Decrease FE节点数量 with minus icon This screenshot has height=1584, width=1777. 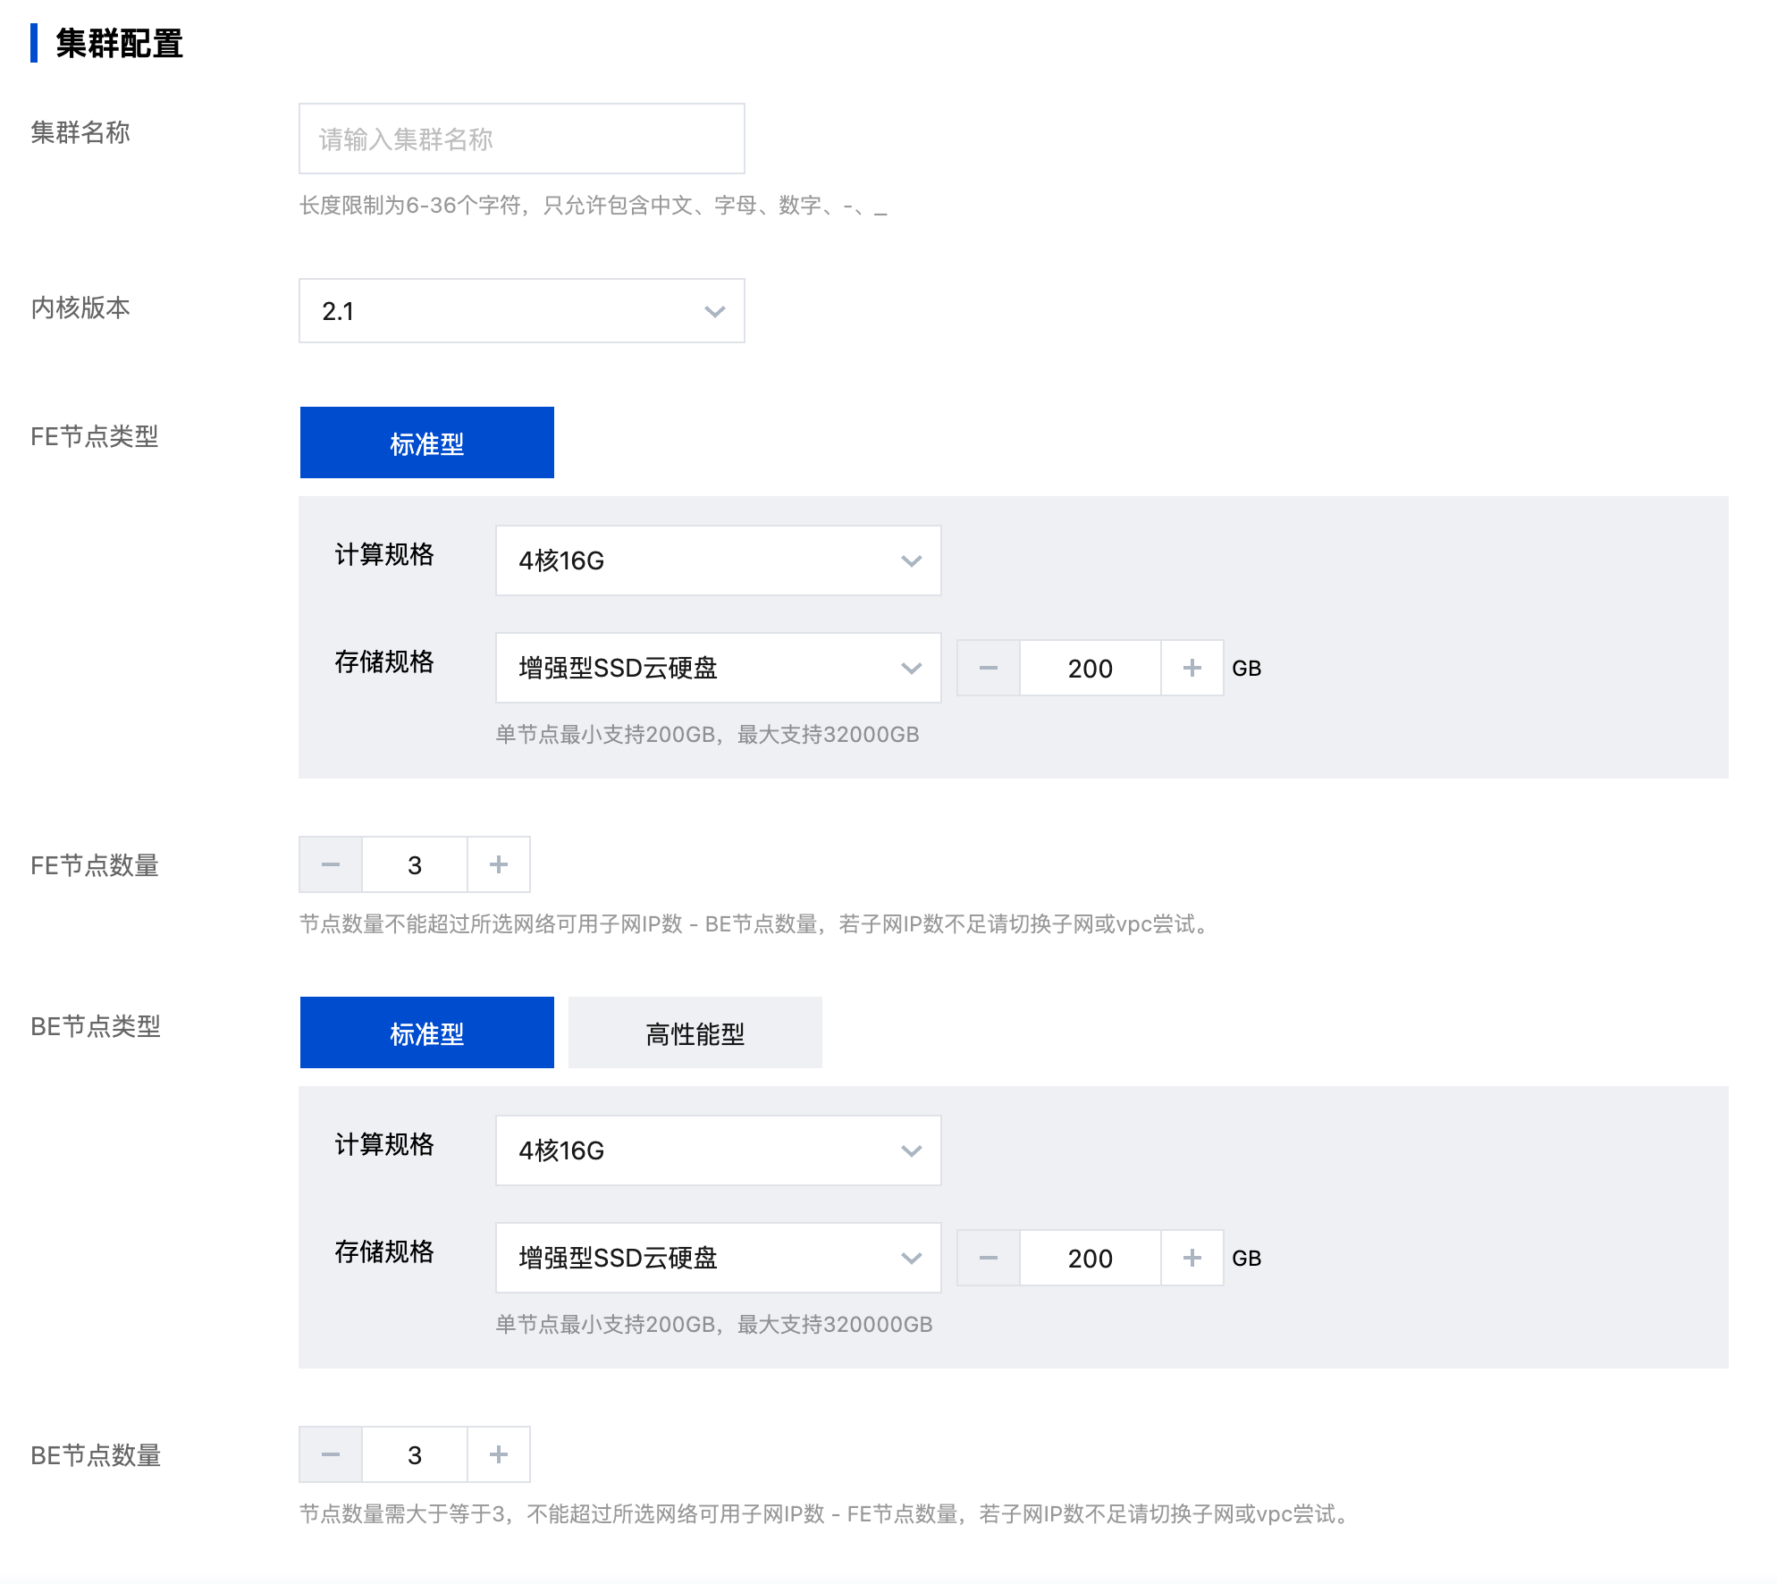331,864
